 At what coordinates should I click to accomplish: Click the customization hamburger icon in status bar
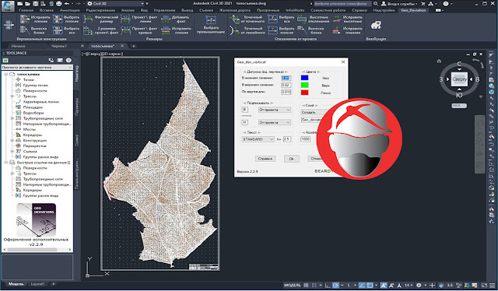pyautogui.click(x=492, y=286)
